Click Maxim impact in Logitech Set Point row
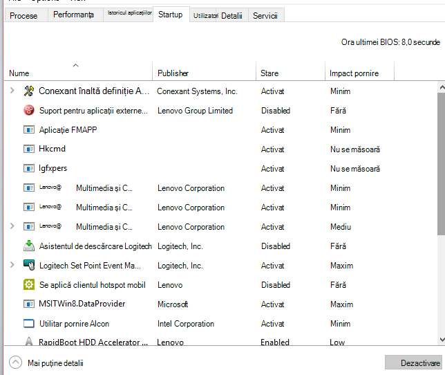Viewport: 445px width, 375px height. [341, 266]
